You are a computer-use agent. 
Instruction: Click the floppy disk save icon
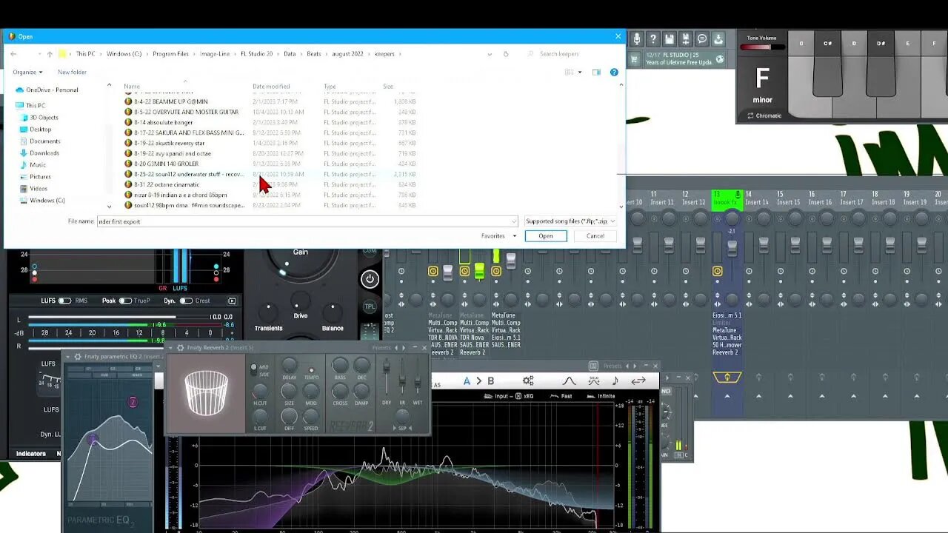click(x=670, y=39)
